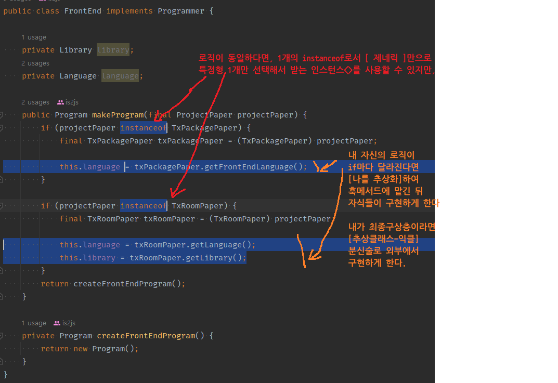Click the highlighted 'library' field name declaration

pyautogui.click(x=113, y=50)
